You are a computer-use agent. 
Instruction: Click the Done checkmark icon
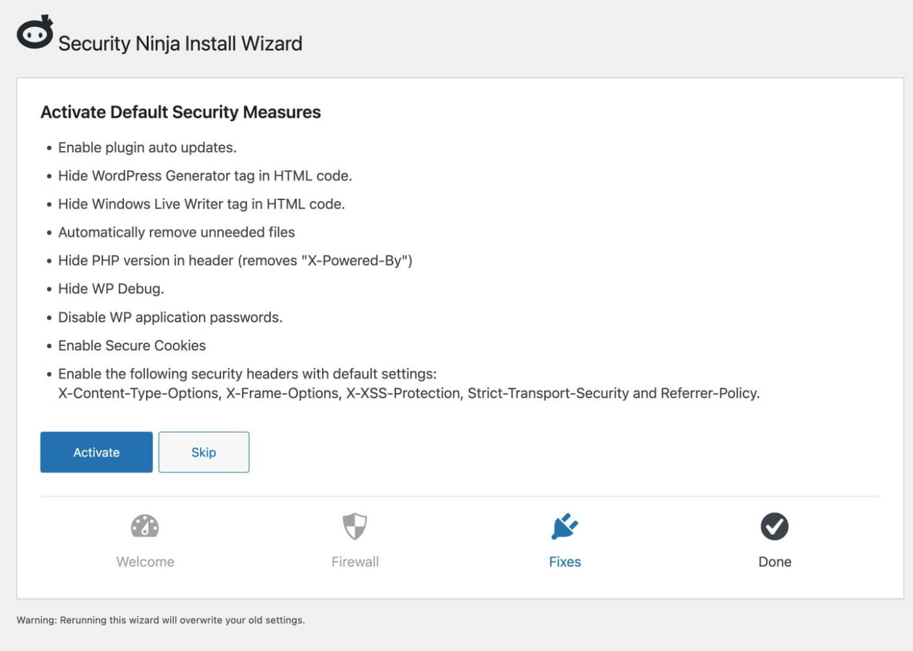point(775,527)
